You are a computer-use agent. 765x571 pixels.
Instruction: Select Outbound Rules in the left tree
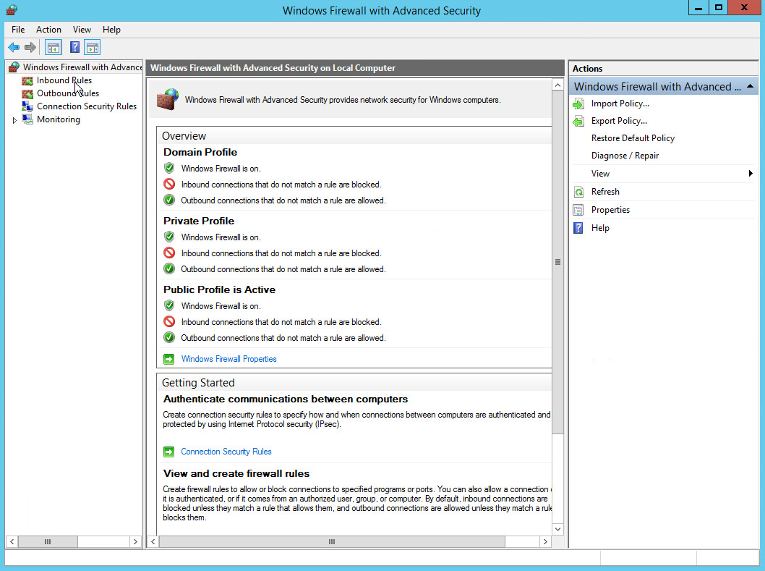(x=68, y=93)
